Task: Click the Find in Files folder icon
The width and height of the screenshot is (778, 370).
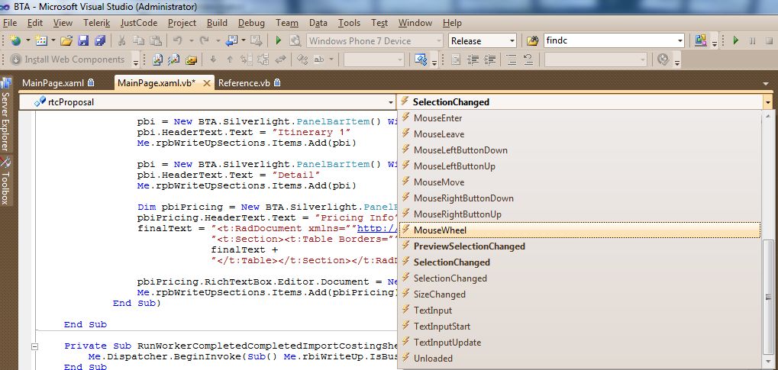Action: (532, 40)
